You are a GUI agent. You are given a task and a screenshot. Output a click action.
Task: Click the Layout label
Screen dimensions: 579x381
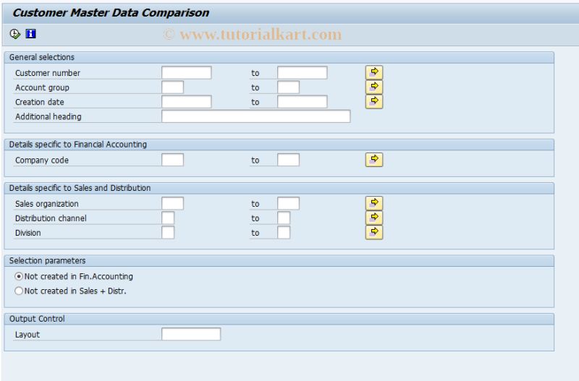(28, 335)
